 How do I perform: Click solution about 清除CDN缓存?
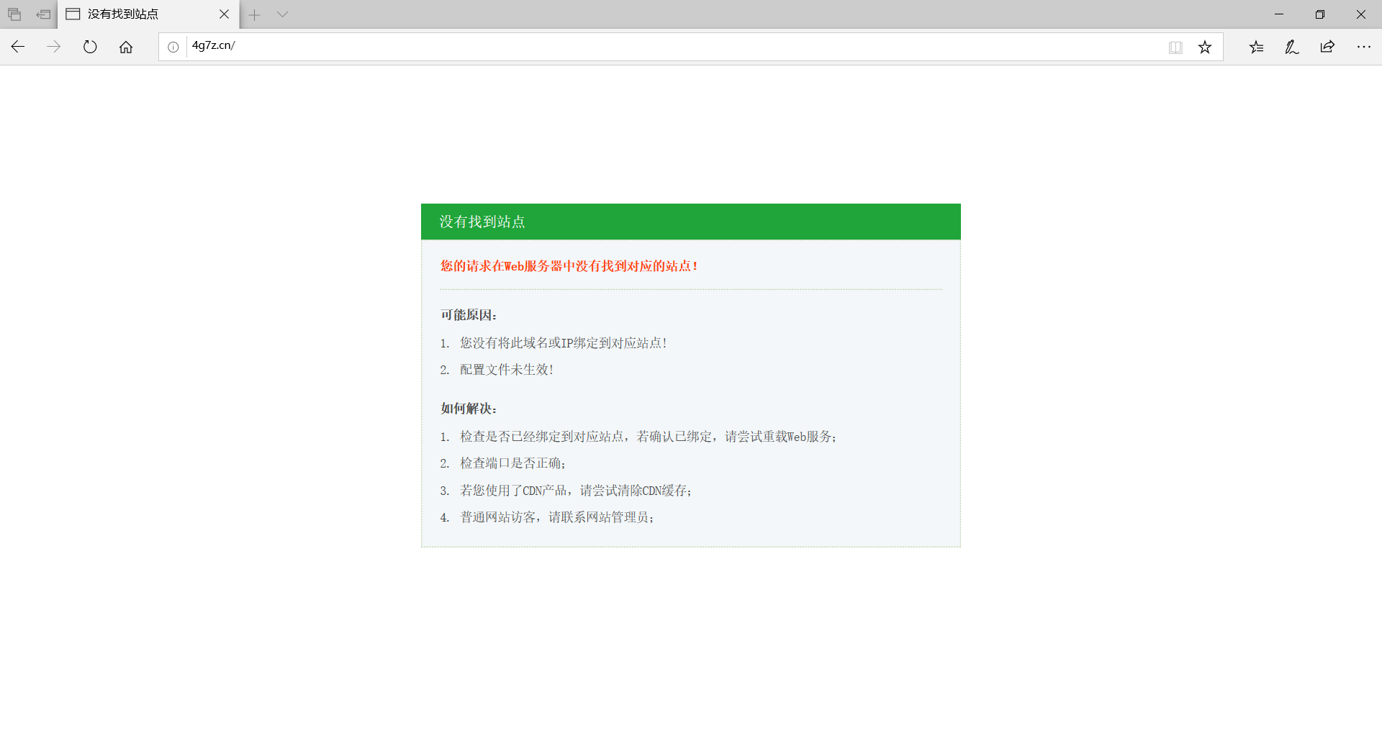(576, 491)
